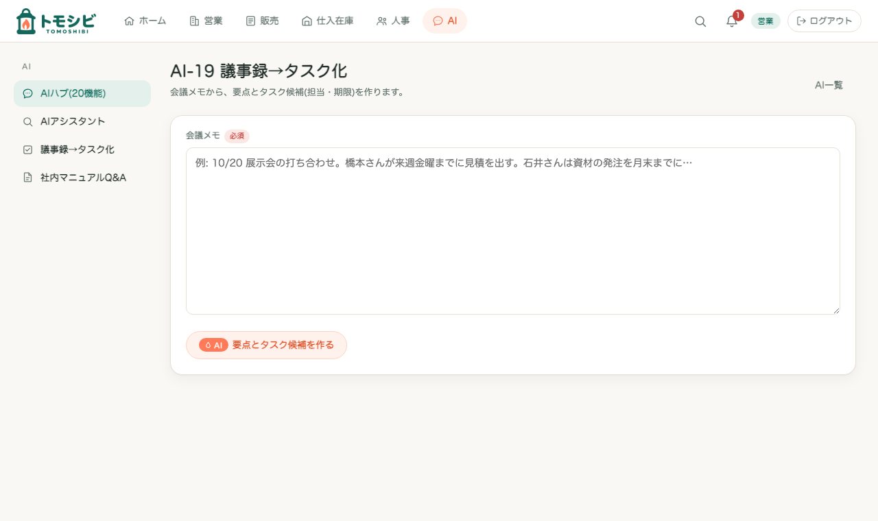Click the 会議メモ field label
The image size is (878, 521).
pyautogui.click(x=203, y=136)
